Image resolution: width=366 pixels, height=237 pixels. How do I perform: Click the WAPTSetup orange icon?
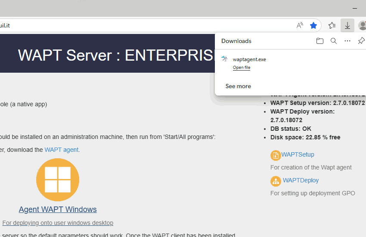[x=276, y=155]
